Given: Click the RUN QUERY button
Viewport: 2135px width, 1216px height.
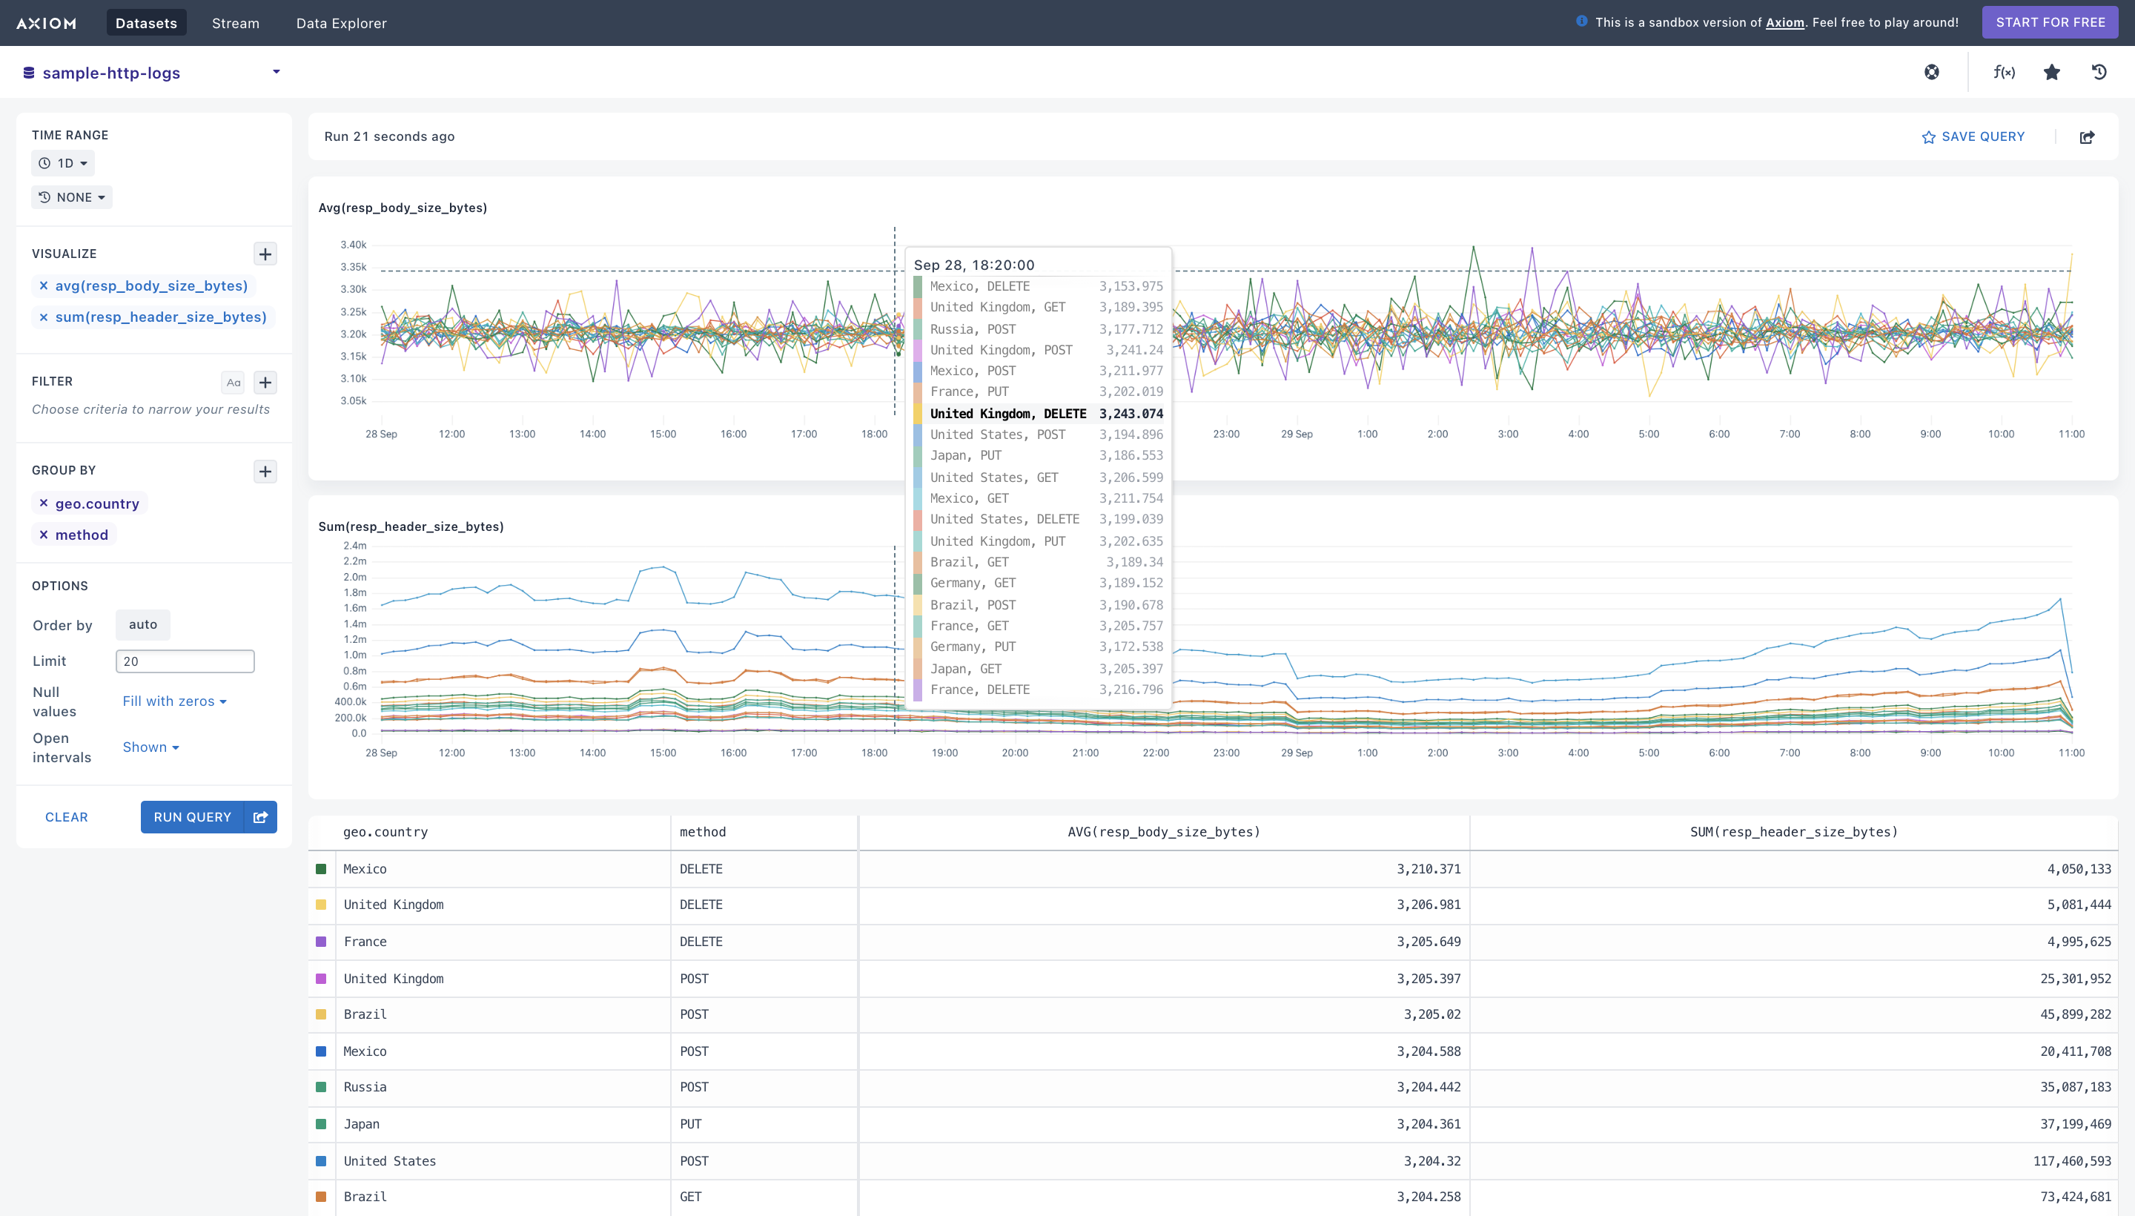Looking at the screenshot, I should [x=192, y=817].
